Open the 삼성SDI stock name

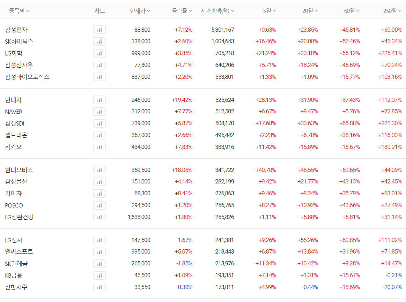[x=15, y=123]
